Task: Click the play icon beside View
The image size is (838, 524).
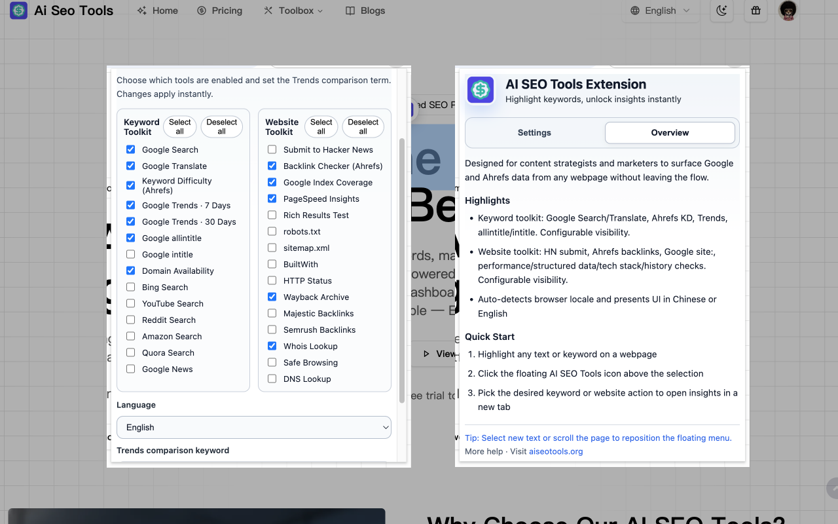Action: click(427, 354)
